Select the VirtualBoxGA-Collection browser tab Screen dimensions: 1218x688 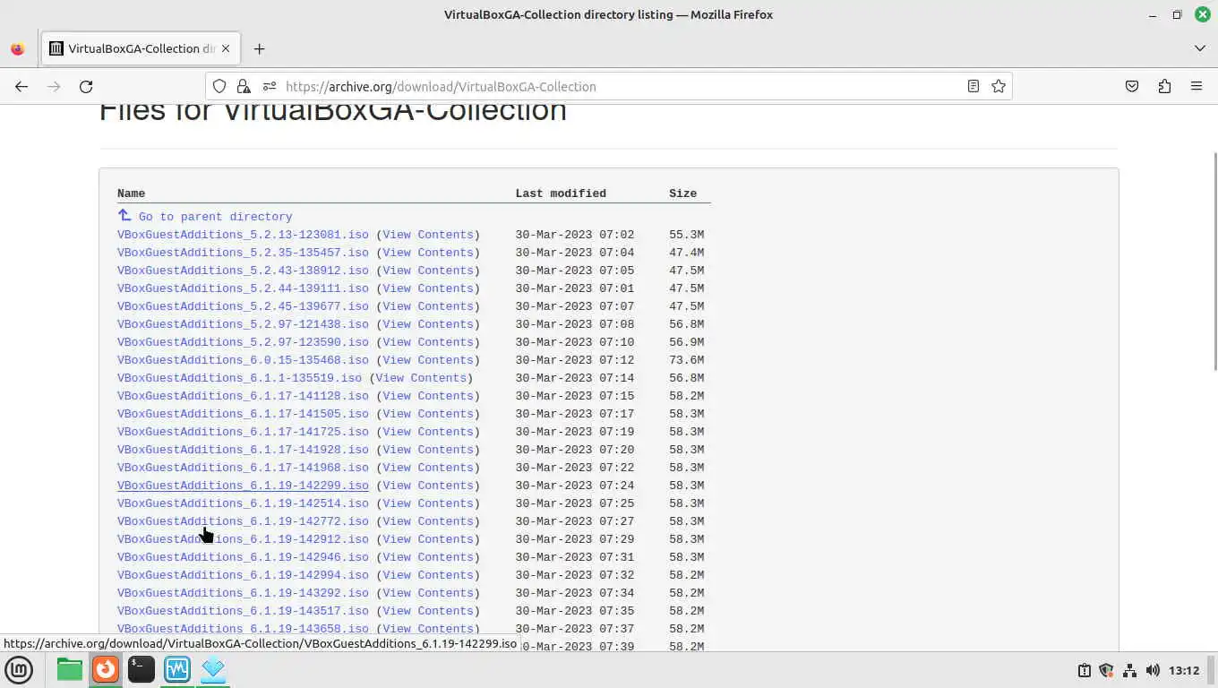141,48
